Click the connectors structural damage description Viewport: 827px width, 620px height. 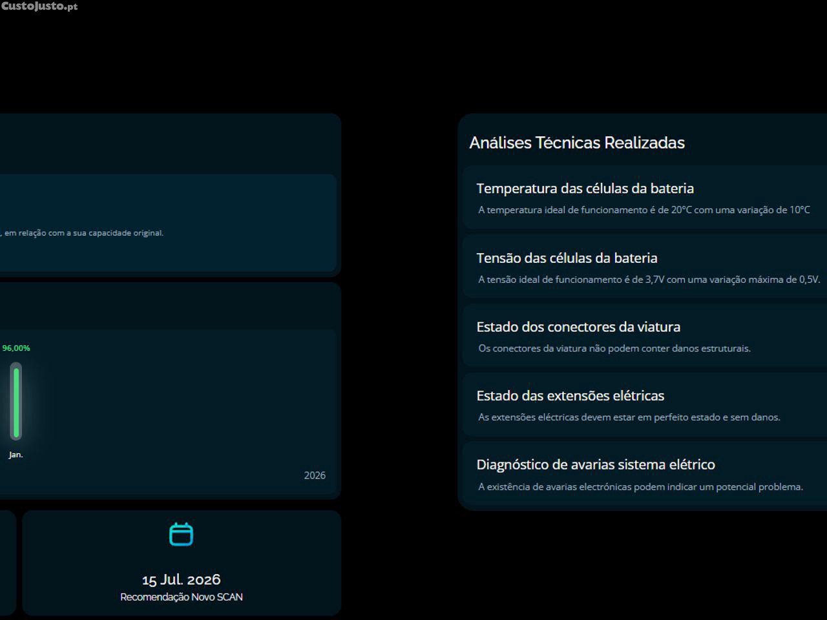614,348
